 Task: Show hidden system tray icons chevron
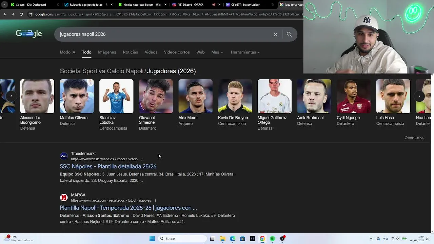(371, 239)
